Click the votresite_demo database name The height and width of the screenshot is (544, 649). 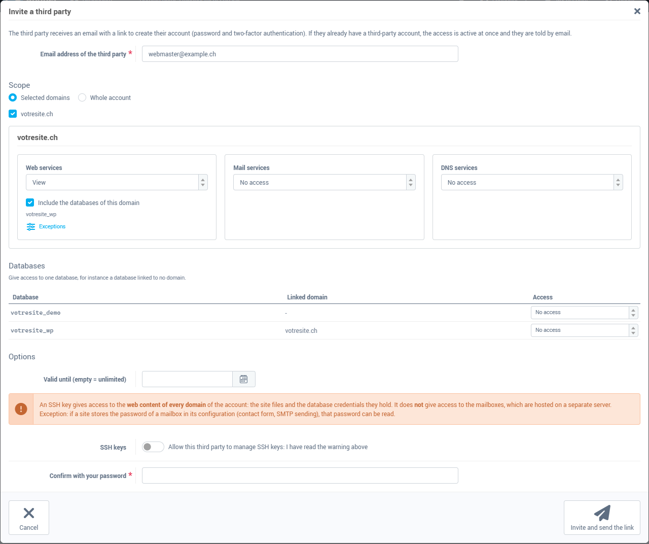35,313
